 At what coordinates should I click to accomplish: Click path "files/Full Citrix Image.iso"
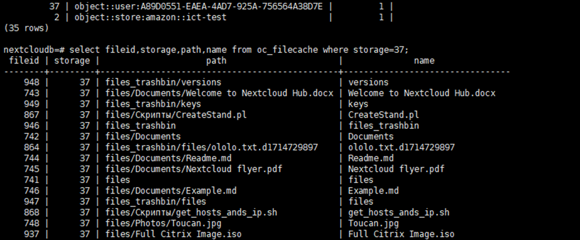tap(173, 234)
